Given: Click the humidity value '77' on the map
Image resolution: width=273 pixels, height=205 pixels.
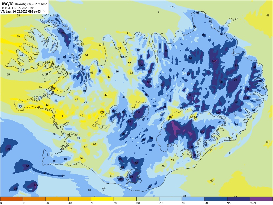Looking at the screenshot, I should click(41, 98).
